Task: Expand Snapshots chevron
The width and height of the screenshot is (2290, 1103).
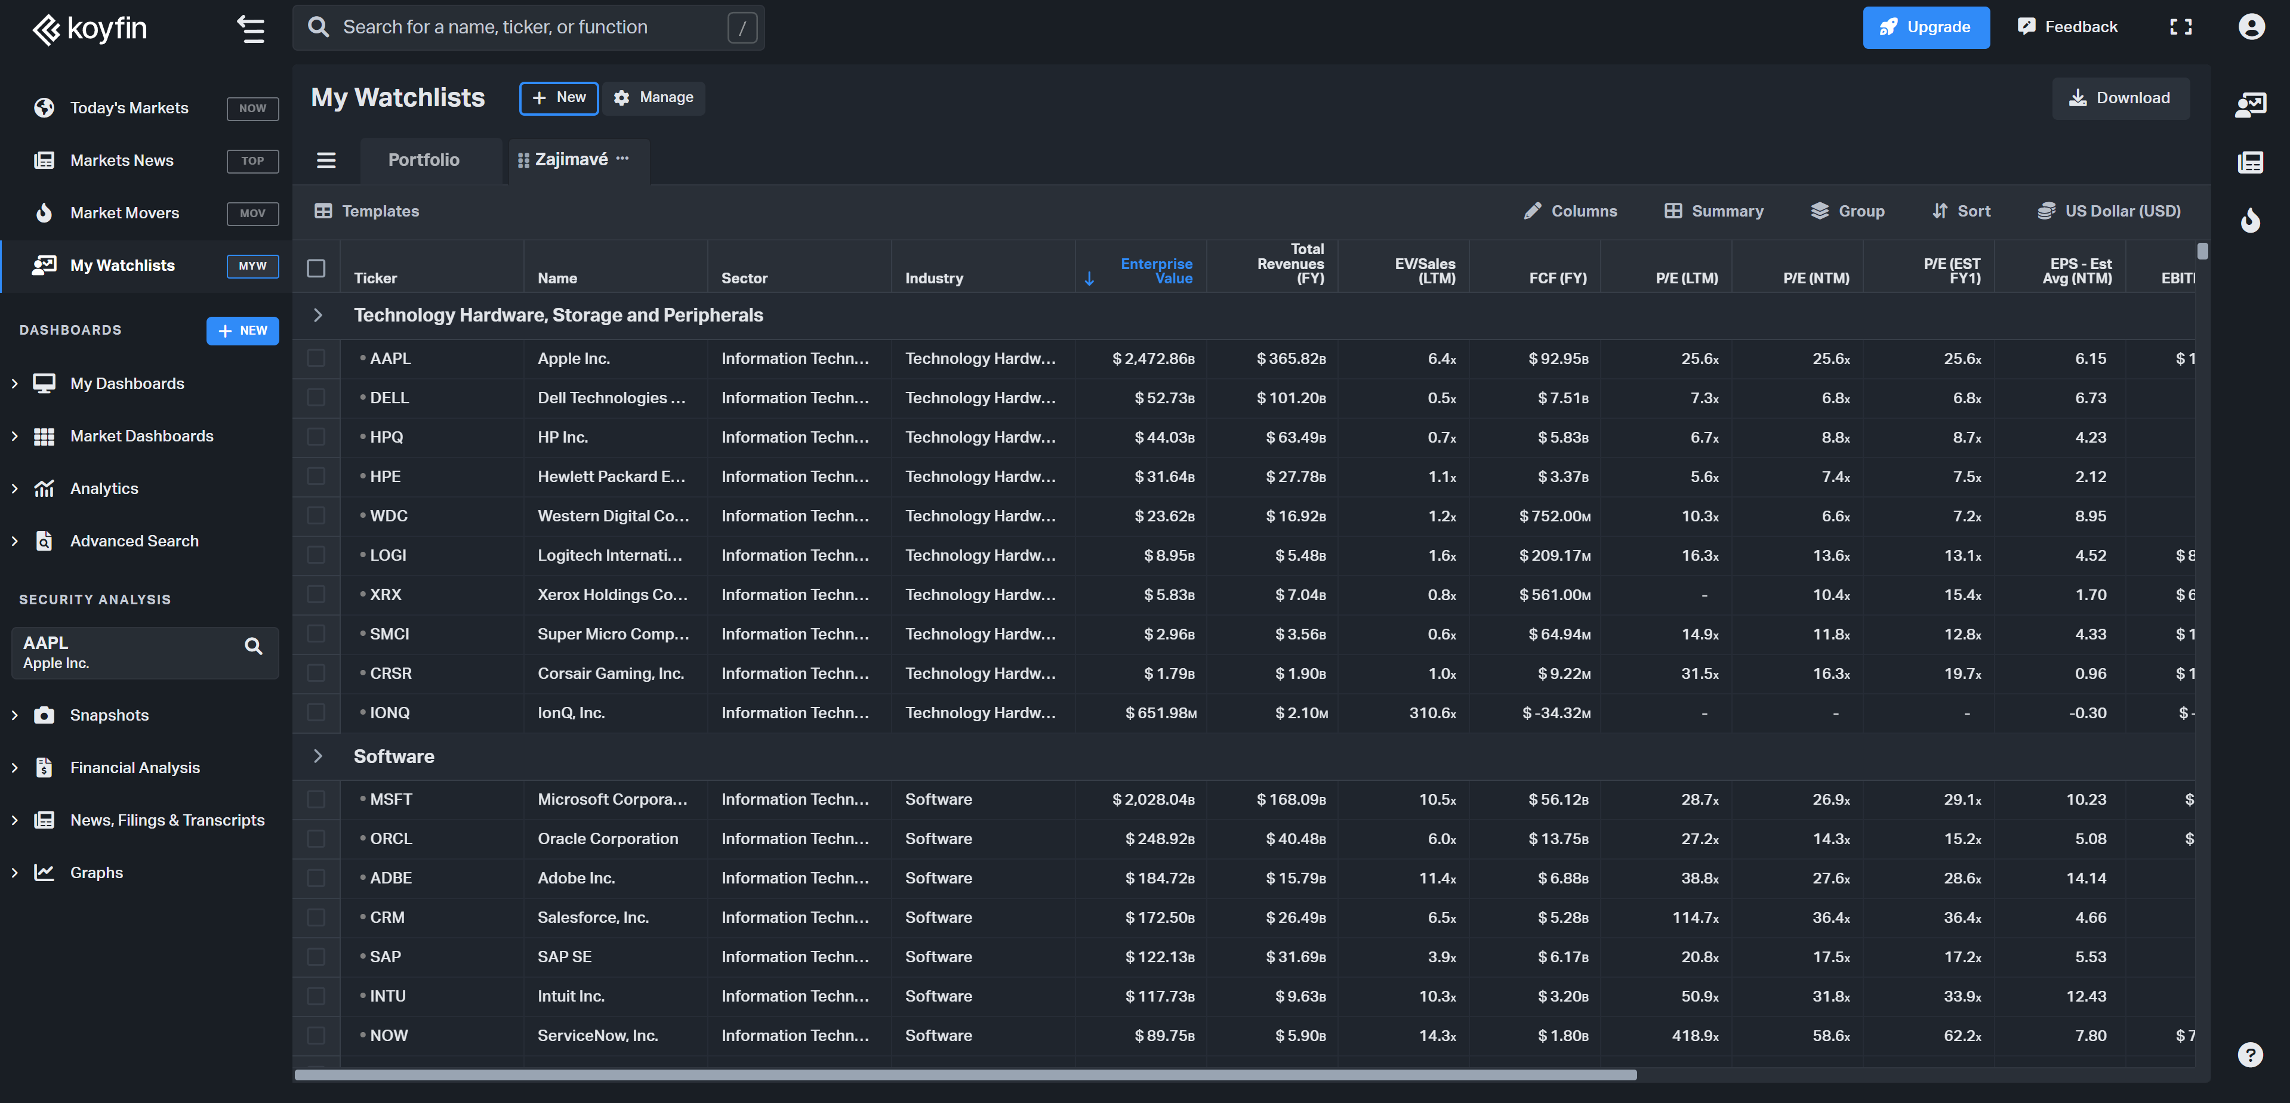Action: 14,715
